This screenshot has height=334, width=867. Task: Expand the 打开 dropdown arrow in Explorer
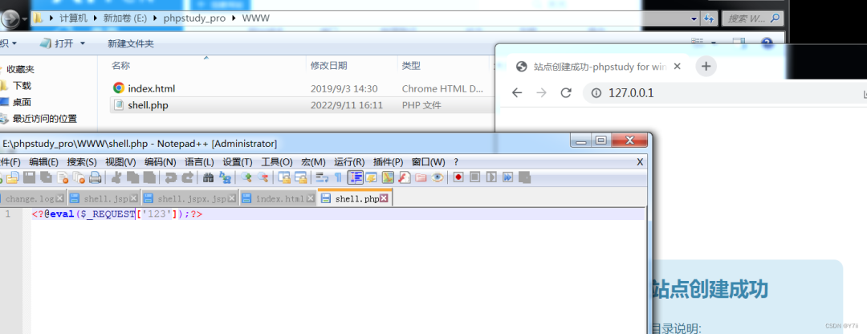click(83, 43)
